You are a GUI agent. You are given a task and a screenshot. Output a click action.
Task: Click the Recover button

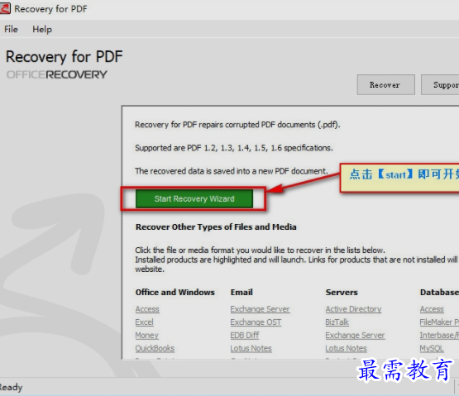tap(386, 85)
